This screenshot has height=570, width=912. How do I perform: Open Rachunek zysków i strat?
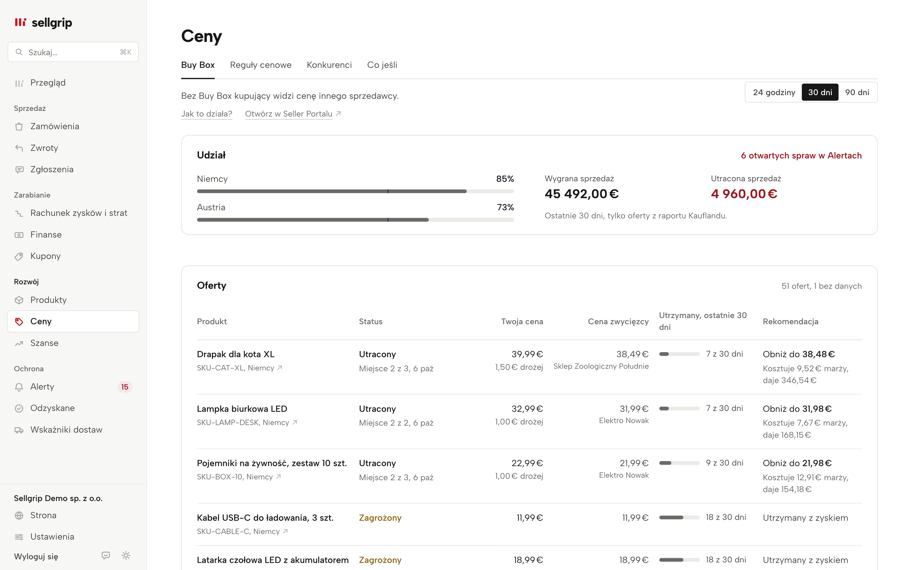pos(73,213)
